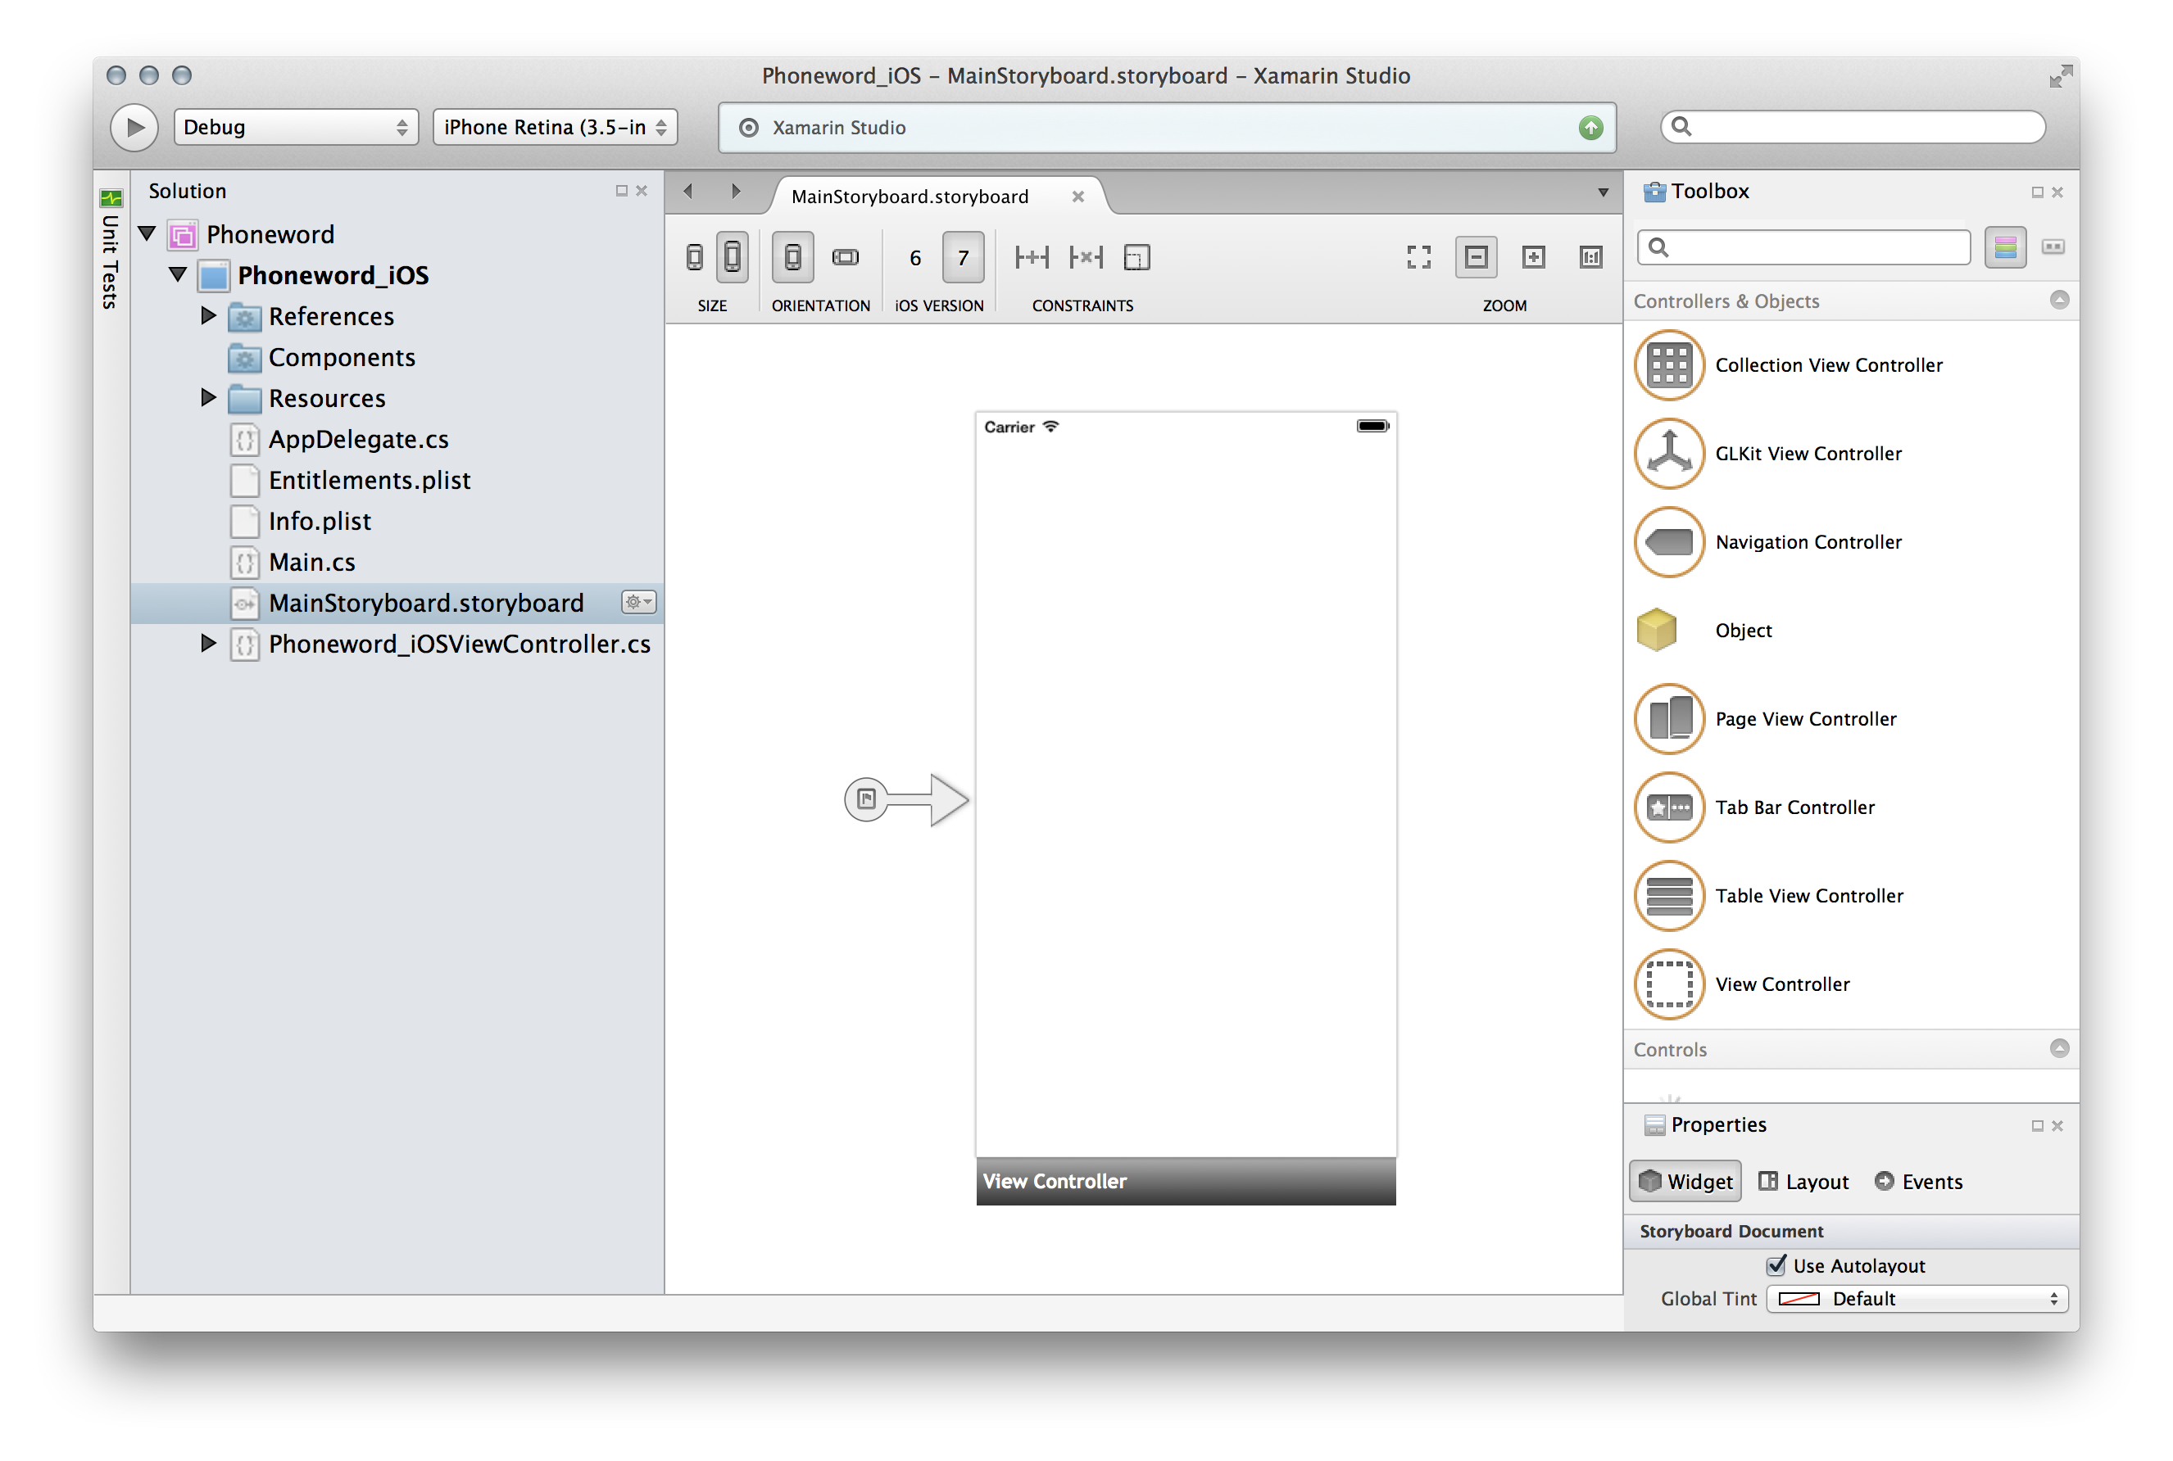Open the Debug configuration dropdown

click(x=296, y=128)
